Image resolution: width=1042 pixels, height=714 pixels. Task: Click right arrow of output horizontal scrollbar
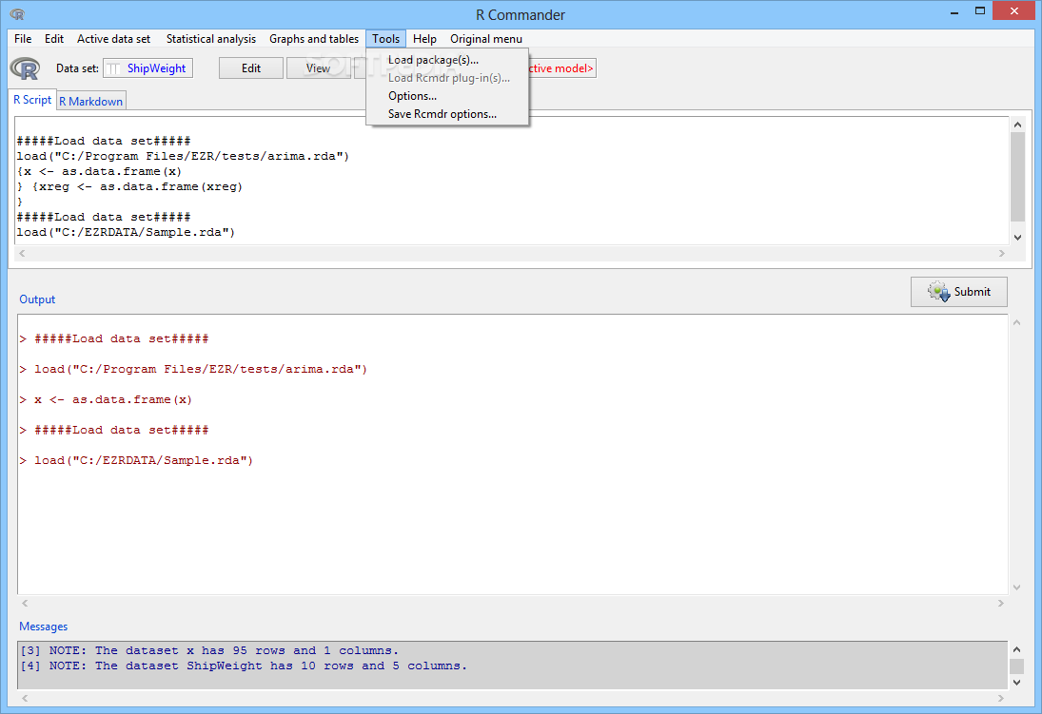1001,603
